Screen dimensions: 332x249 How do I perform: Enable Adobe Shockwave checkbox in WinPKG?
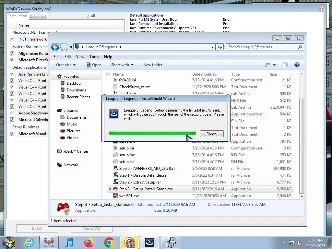(12, 113)
